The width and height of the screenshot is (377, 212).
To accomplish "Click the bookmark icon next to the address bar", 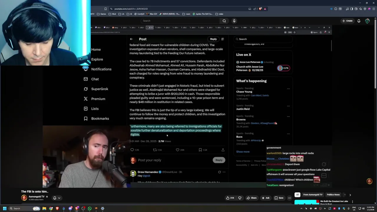I will point(105,9).
